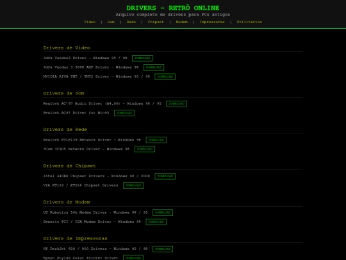Click the Drivers de Rede heading

(65, 130)
